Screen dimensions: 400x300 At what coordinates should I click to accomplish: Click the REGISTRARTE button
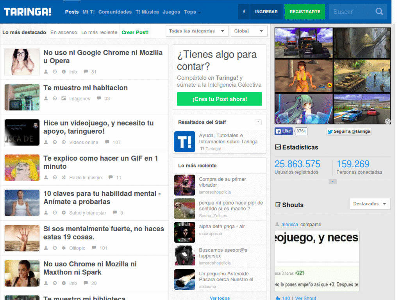305,12
